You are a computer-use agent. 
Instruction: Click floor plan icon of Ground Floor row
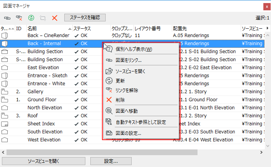click(5, 100)
